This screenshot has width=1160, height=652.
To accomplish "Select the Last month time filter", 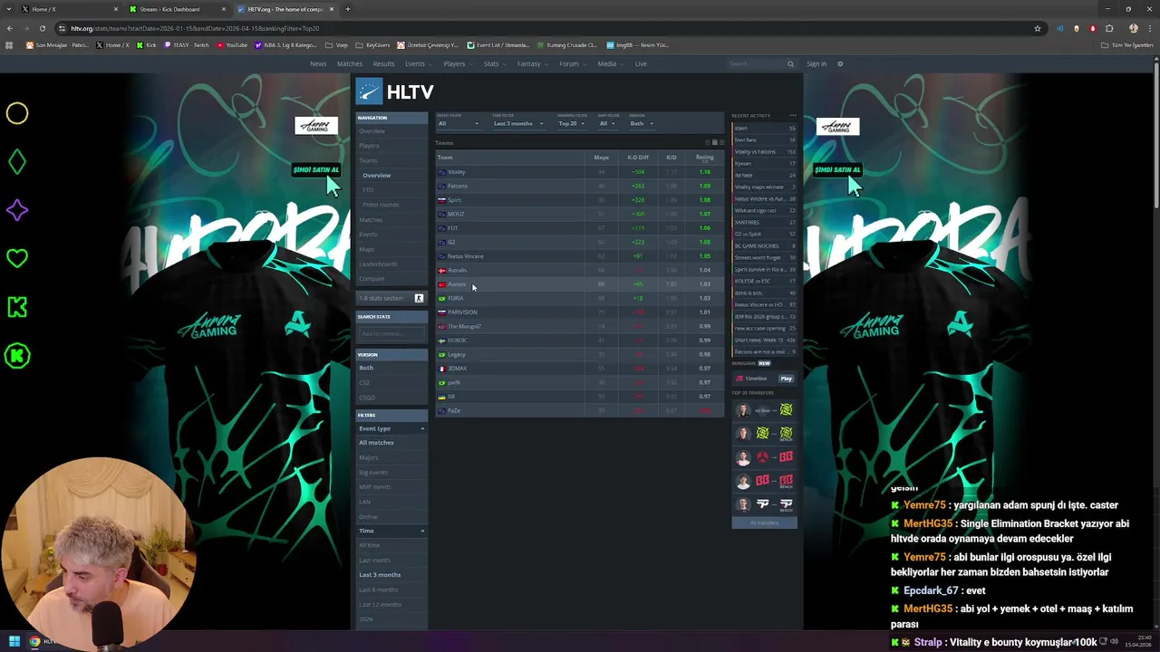I will pos(374,560).
